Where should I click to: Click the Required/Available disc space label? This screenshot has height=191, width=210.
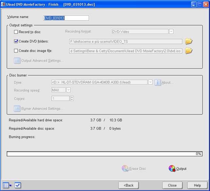32,129
